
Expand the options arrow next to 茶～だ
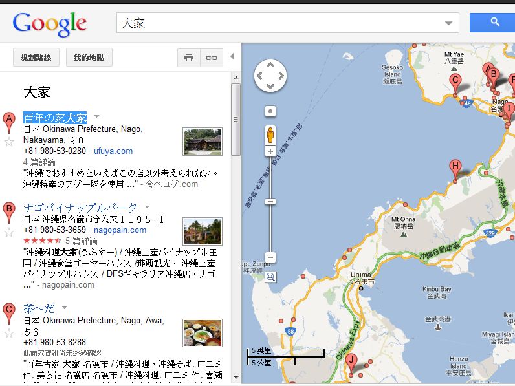pos(65,308)
